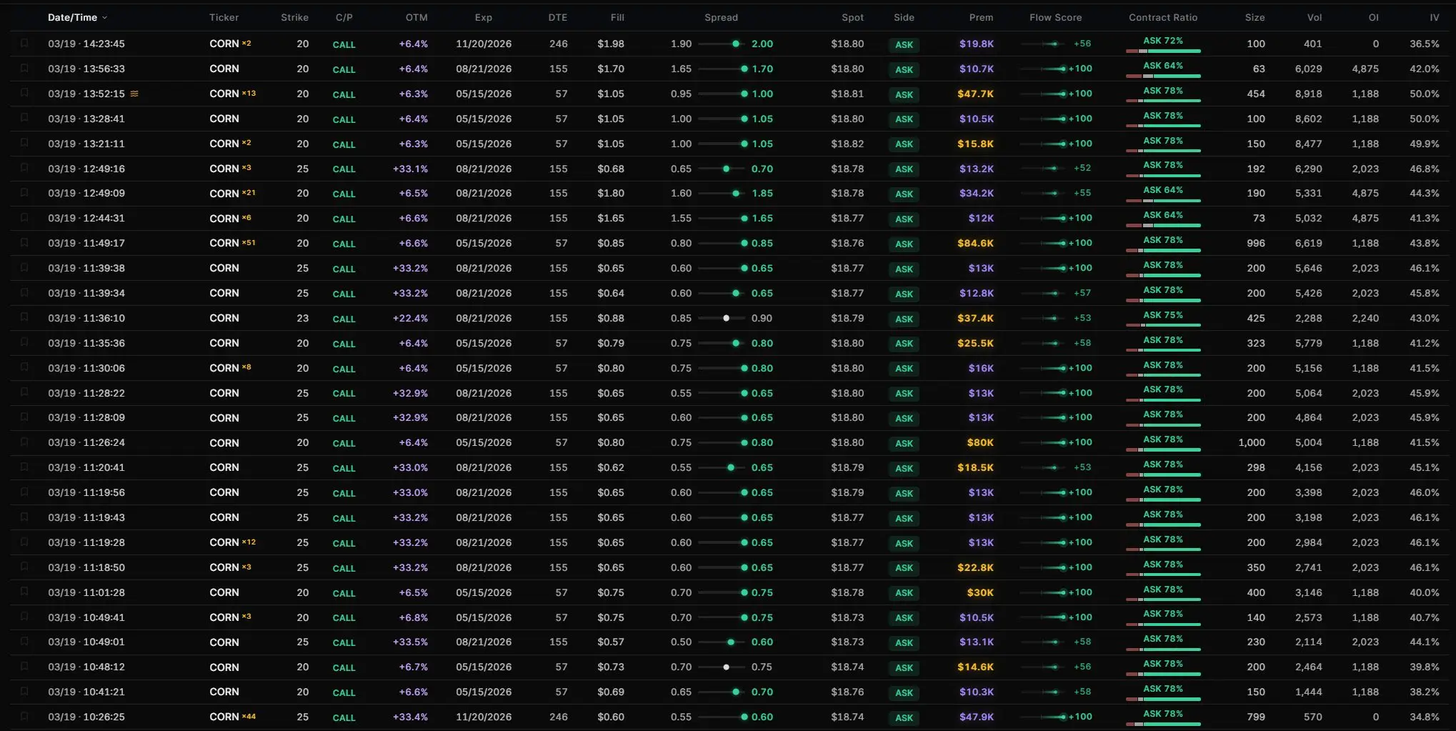Bookmark the 11:19:43 trade row
Viewport: 1456px width, 731px height.
24,517
